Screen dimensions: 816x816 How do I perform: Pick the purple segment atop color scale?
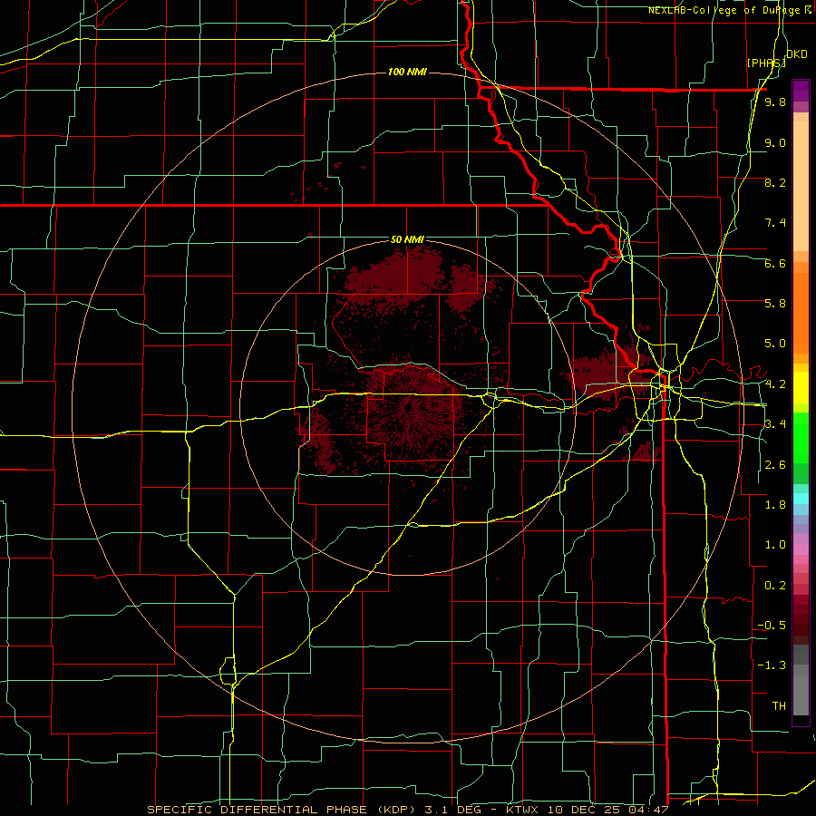pyautogui.click(x=801, y=91)
